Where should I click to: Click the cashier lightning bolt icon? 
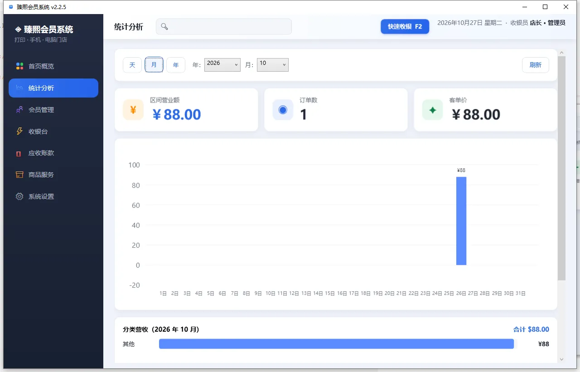[19, 132]
